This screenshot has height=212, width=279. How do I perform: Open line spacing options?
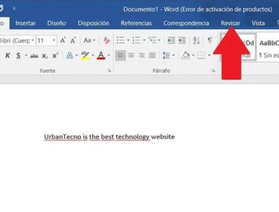(166, 55)
